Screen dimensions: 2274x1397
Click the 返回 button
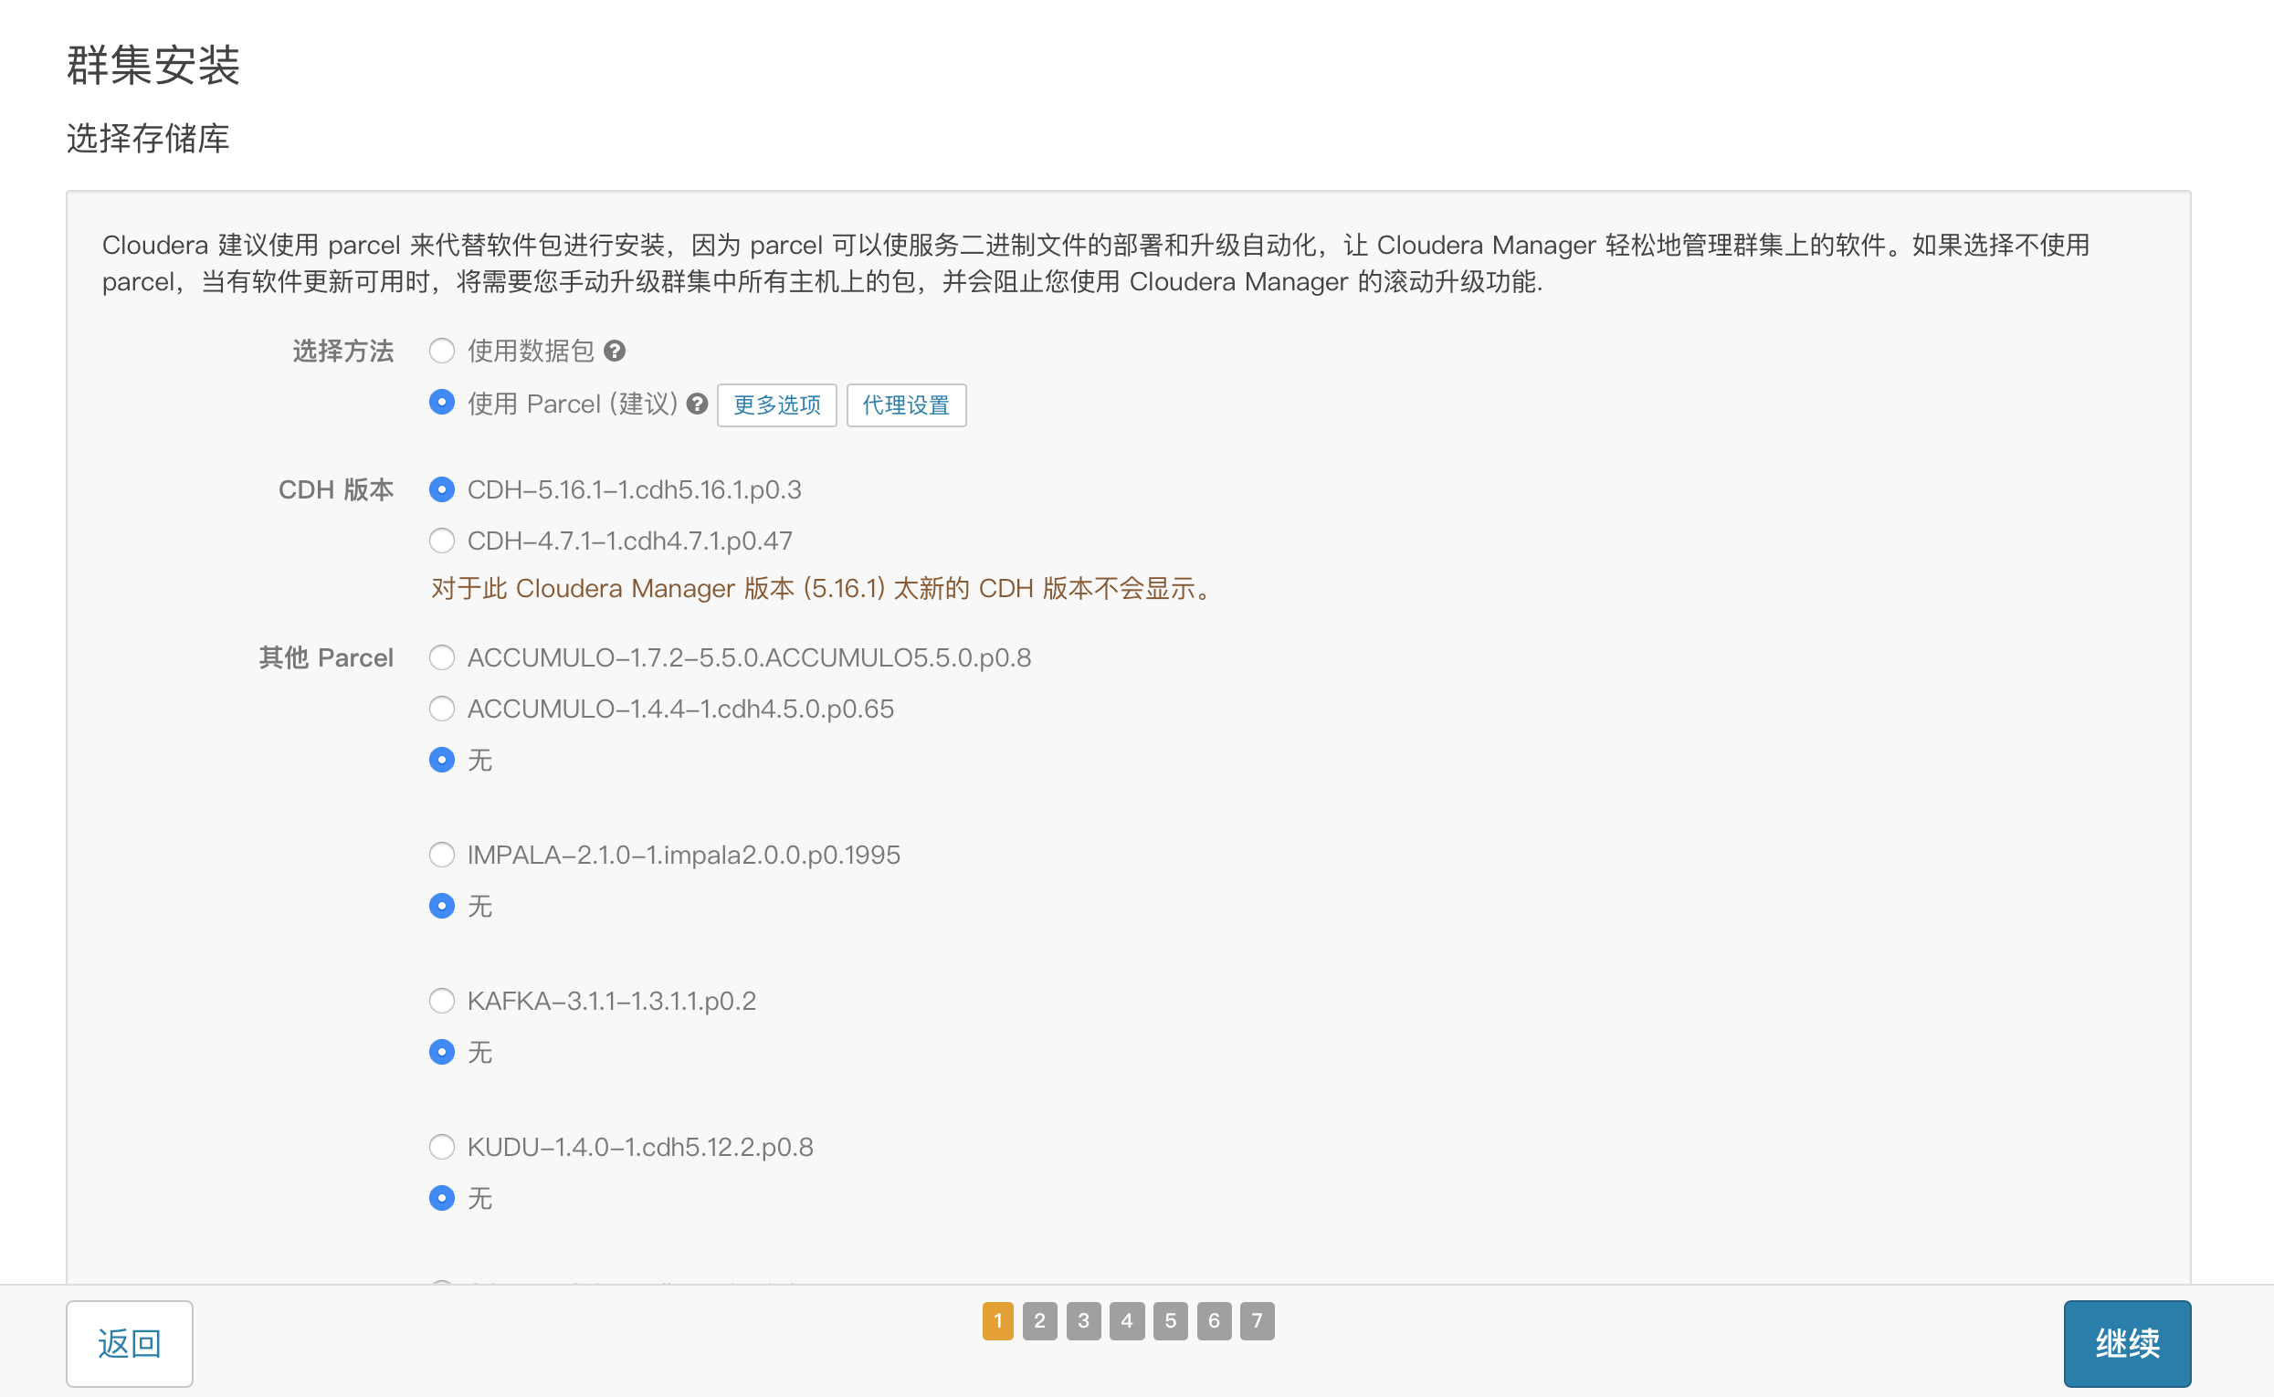(130, 1343)
